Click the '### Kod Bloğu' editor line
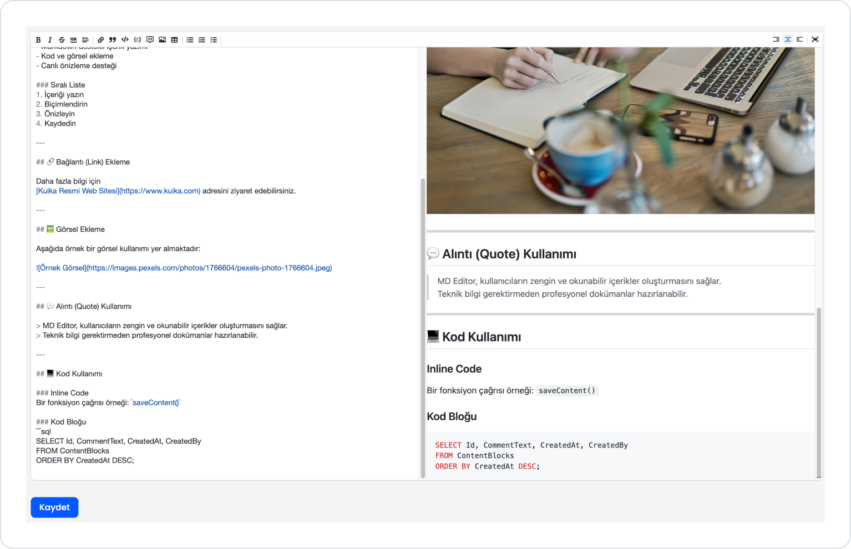Screen dimensions: 851x549 click(x=61, y=422)
